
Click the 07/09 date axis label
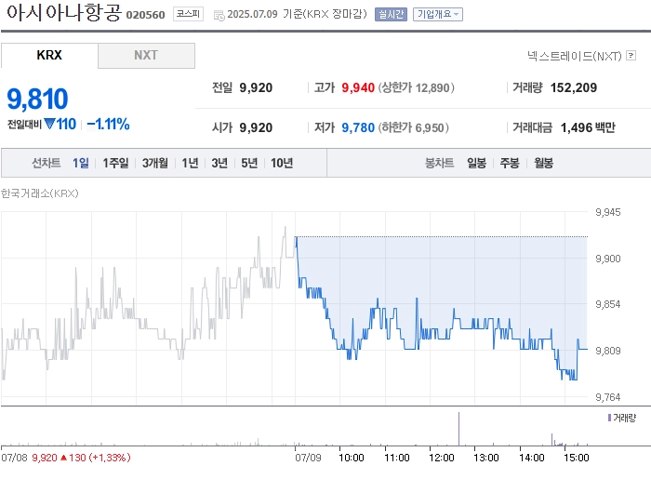(308, 458)
